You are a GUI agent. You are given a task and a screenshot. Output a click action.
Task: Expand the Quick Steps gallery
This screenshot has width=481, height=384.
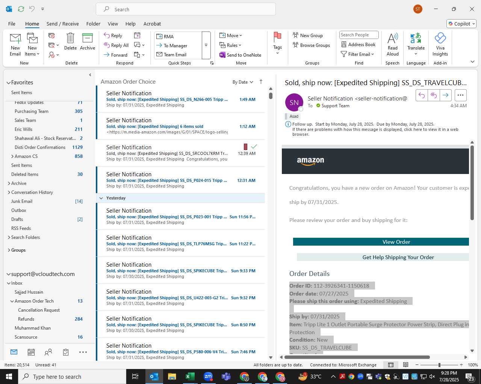[x=206, y=45]
